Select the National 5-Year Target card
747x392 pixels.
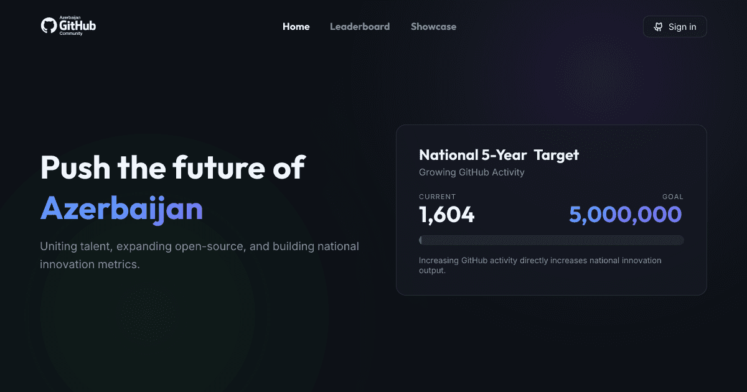552,210
